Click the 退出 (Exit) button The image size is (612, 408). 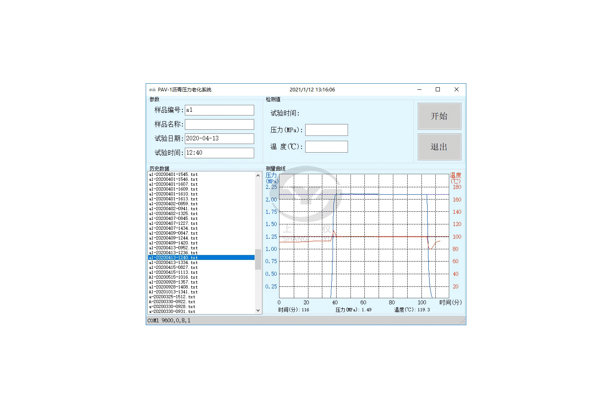tap(439, 147)
